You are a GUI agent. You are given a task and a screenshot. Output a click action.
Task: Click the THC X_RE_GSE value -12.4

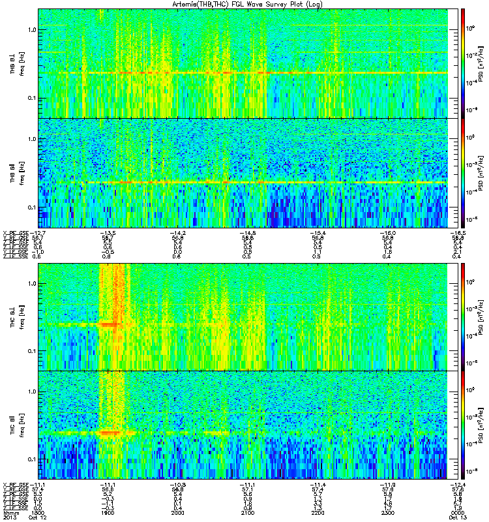[x=458, y=485]
